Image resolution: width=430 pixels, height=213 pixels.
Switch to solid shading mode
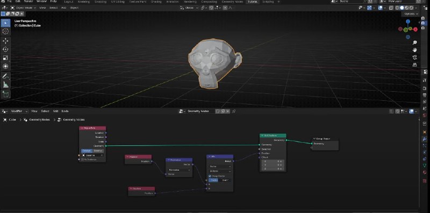pos(402,8)
